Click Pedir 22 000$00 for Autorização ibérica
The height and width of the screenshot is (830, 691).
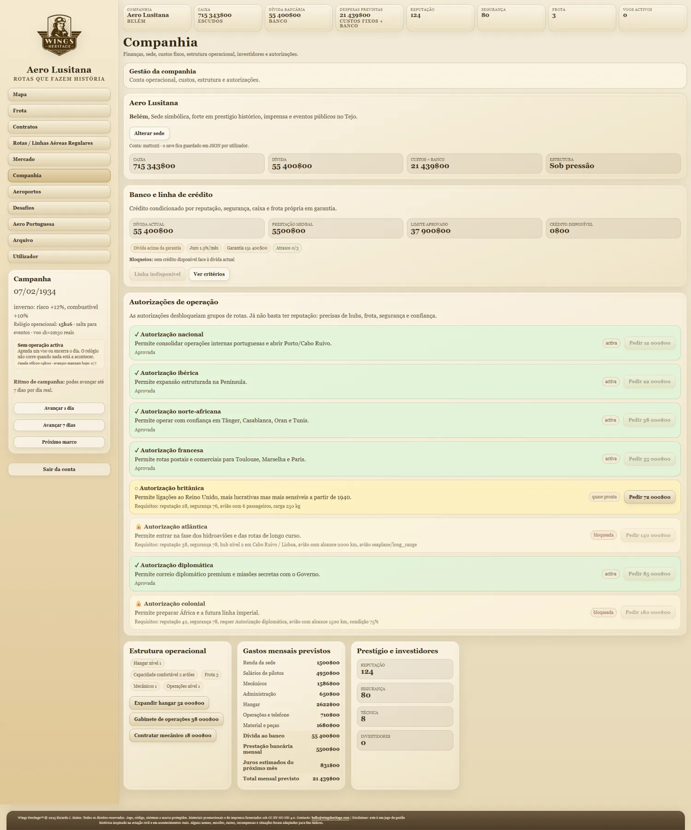click(649, 381)
